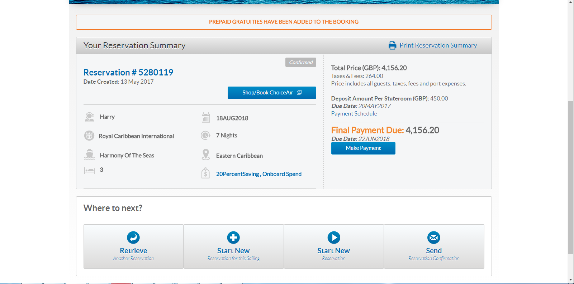Click the prepaid gratuities notice banner

tap(284, 22)
